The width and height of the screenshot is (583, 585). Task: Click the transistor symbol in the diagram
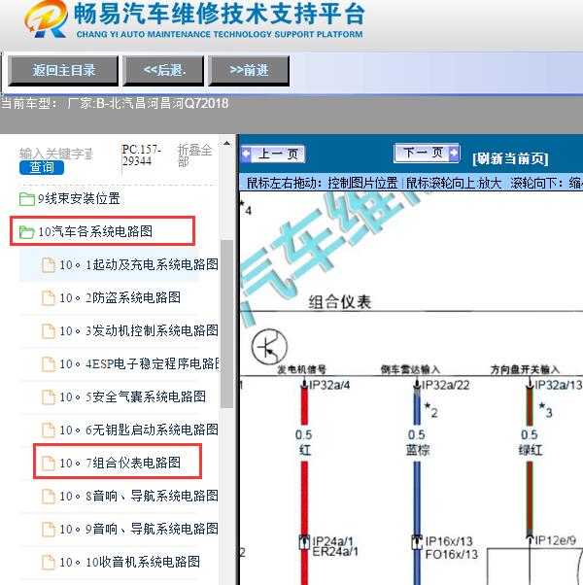[x=269, y=347]
